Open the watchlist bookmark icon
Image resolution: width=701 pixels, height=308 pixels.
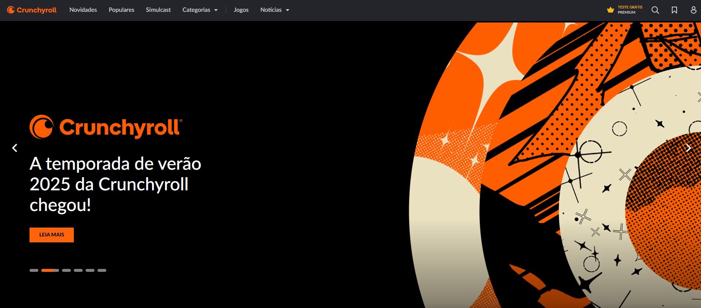coord(674,10)
